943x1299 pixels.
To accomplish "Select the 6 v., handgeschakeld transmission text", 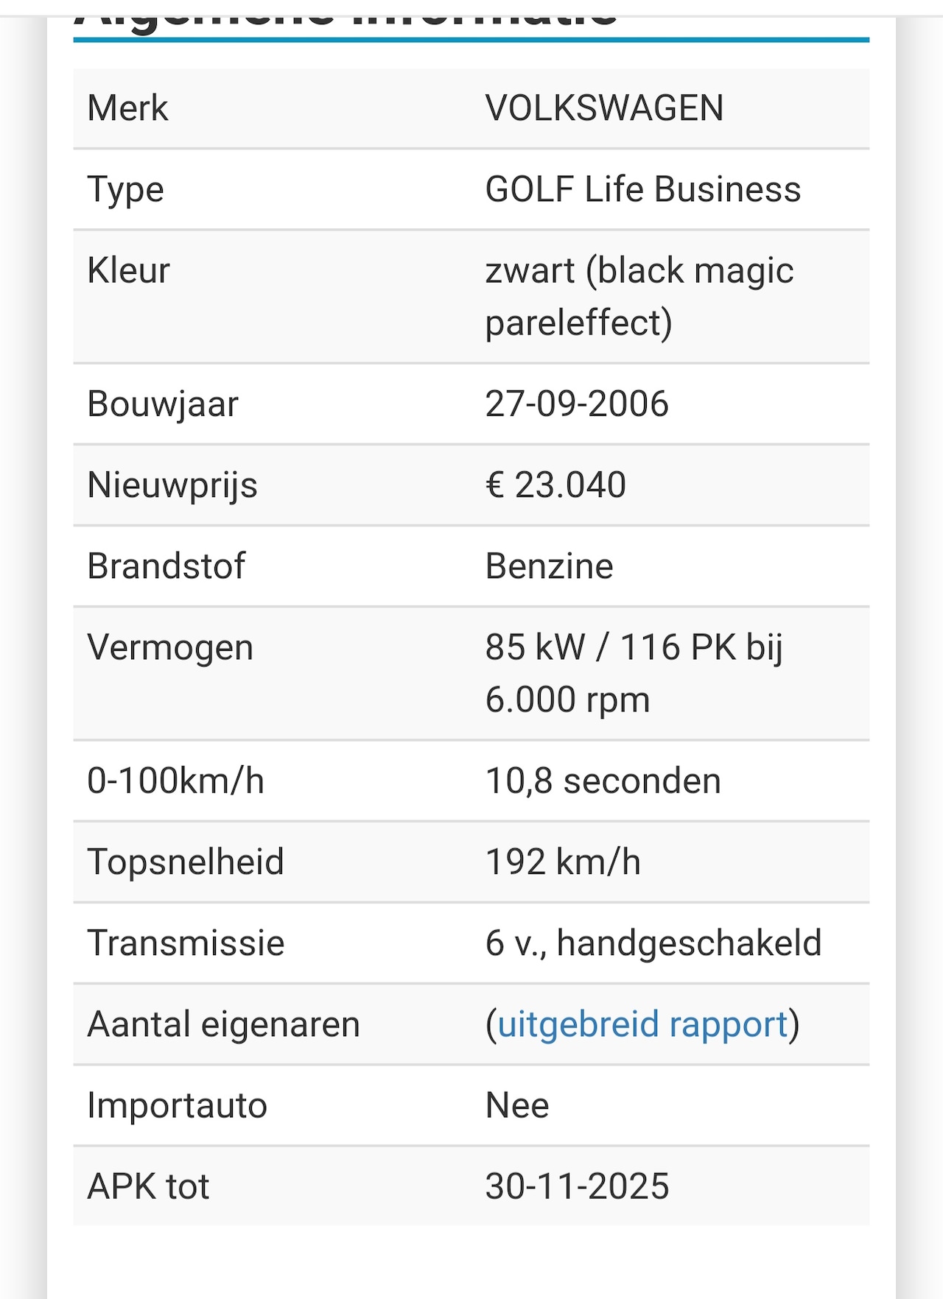I will pyautogui.click(x=653, y=943).
